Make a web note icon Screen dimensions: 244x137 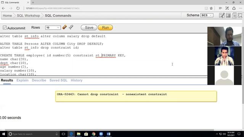tap(227, 8)
